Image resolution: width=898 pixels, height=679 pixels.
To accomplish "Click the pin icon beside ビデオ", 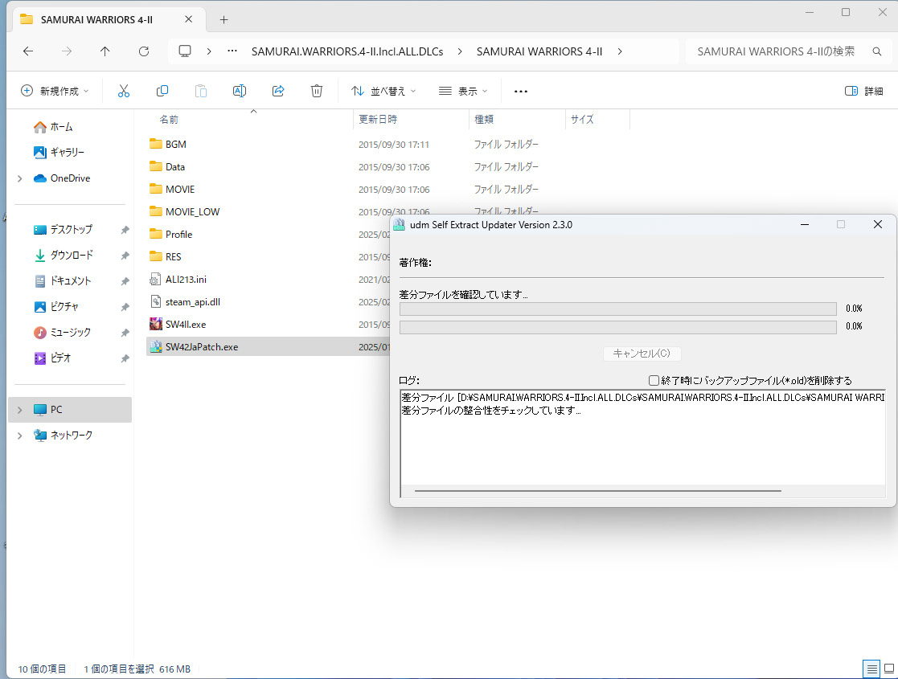I will point(125,359).
